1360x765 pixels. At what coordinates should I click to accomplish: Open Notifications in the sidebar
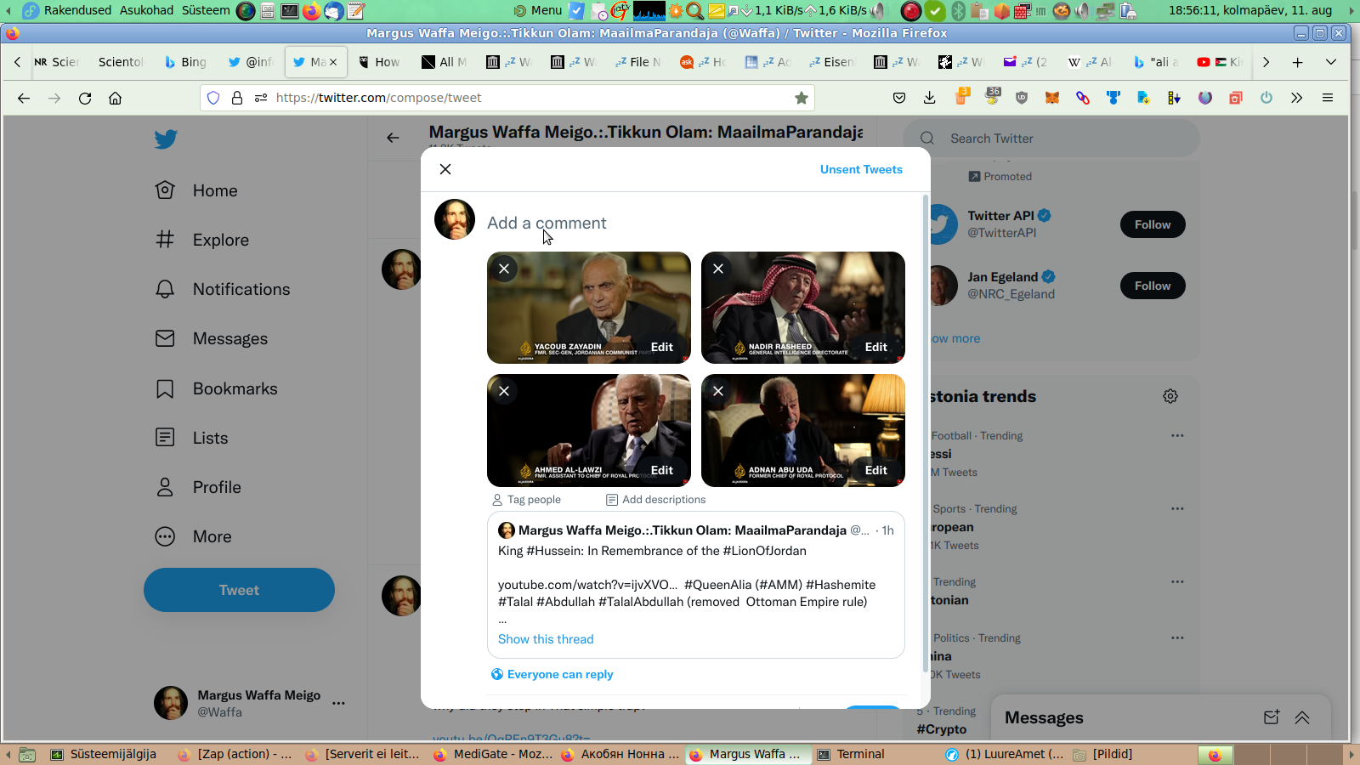click(223, 289)
